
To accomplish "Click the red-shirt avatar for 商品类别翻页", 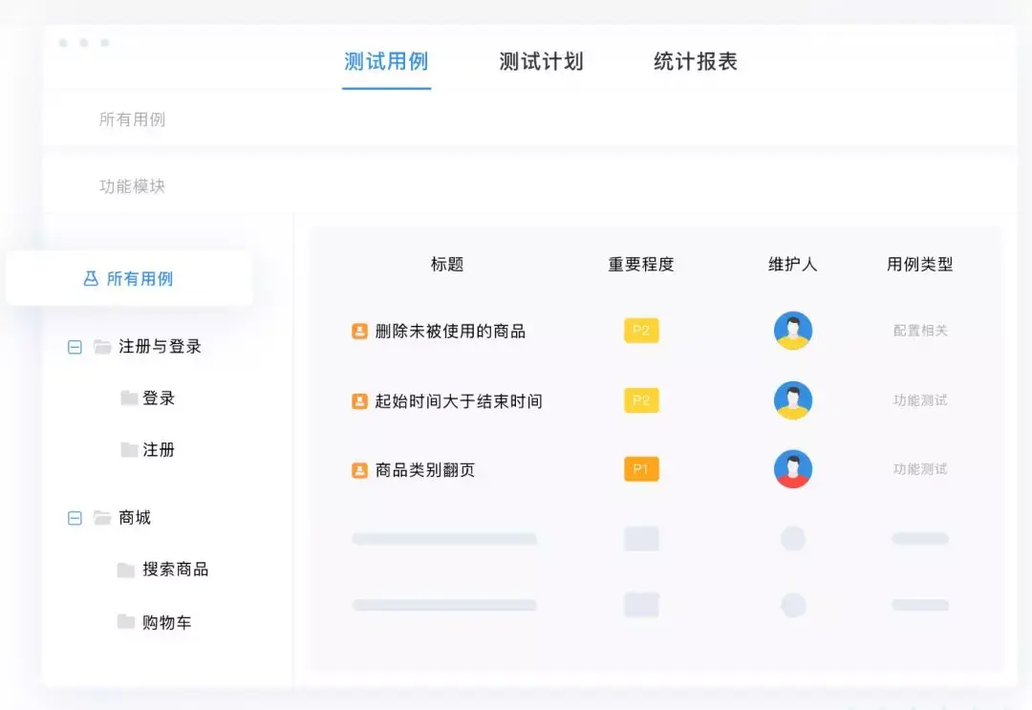I will pos(793,469).
